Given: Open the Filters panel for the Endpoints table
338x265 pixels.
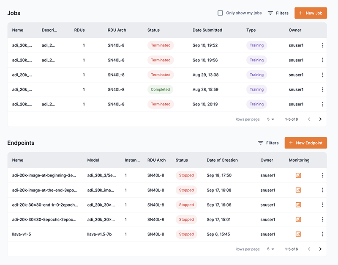Looking at the screenshot, I should pos(268,143).
